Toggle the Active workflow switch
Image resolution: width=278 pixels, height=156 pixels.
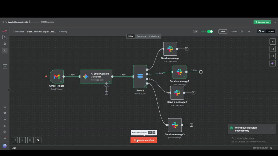pos(210,31)
